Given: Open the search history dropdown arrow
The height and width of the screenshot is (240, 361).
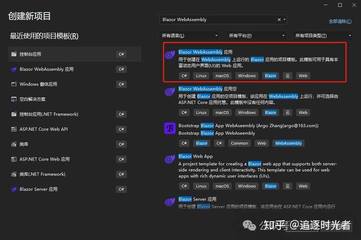Looking at the screenshot, I should (x=285, y=20).
